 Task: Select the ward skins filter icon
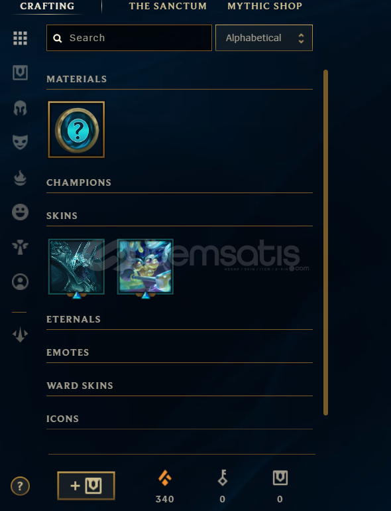coord(20,247)
